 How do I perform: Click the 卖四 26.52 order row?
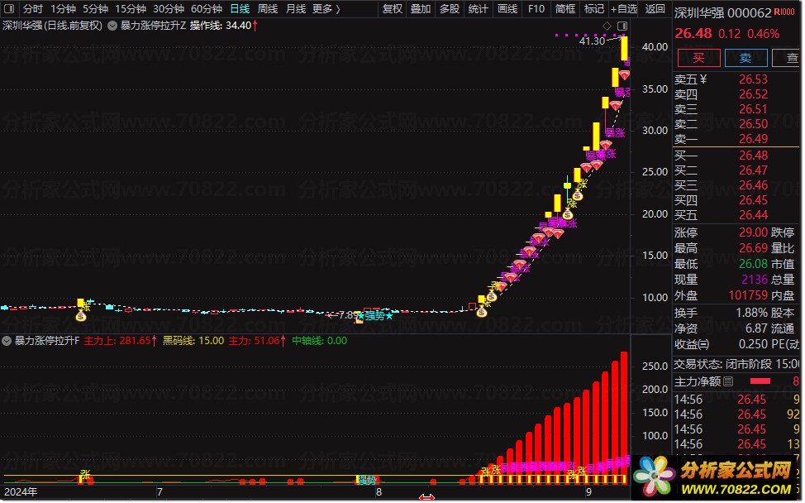point(737,94)
